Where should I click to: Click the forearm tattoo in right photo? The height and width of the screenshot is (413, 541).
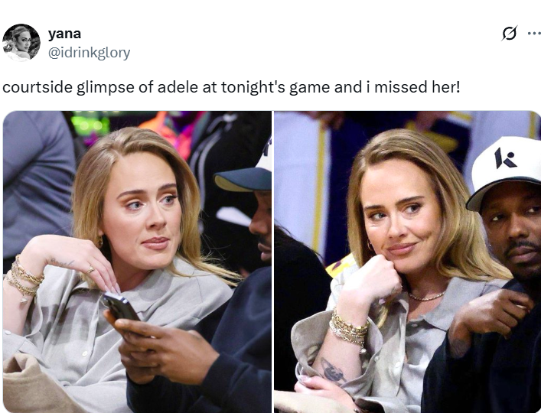click(x=332, y=371)
